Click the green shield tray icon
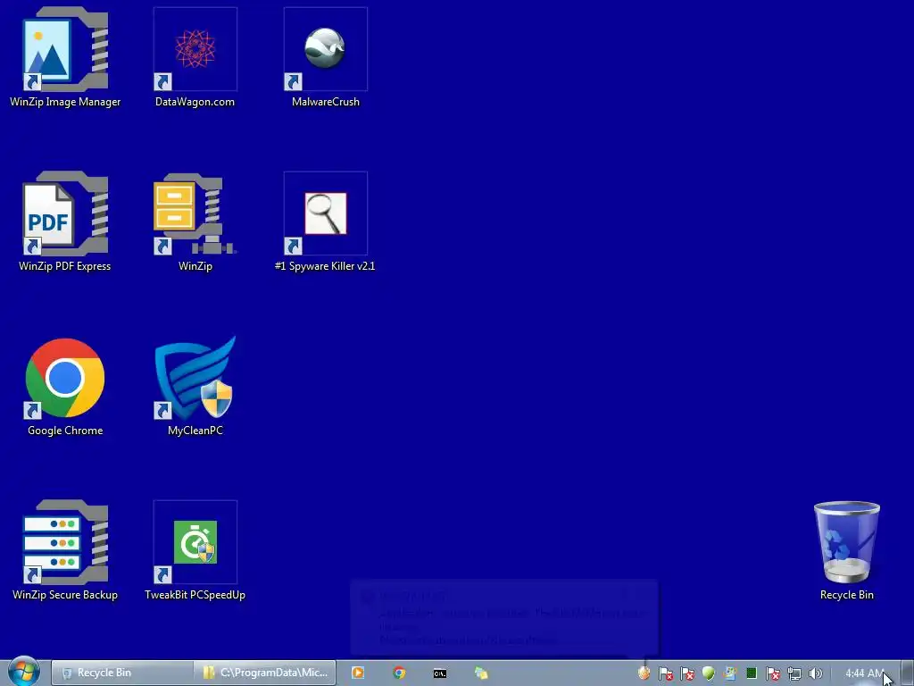Screen dimensions: 914x686 point(708,673)
